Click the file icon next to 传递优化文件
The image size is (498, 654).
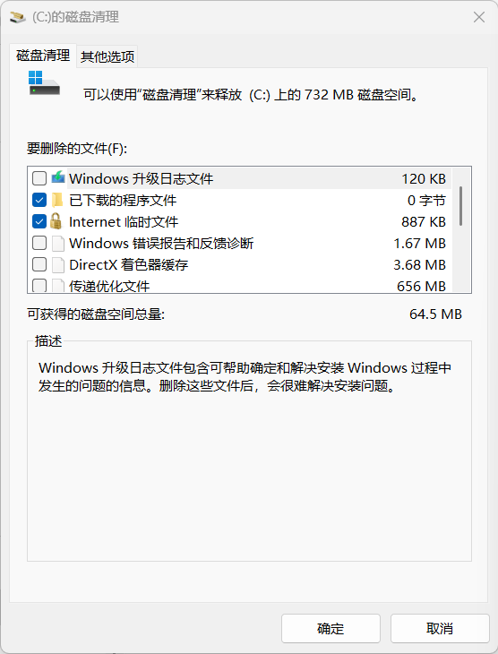click(x=58, y=286)
